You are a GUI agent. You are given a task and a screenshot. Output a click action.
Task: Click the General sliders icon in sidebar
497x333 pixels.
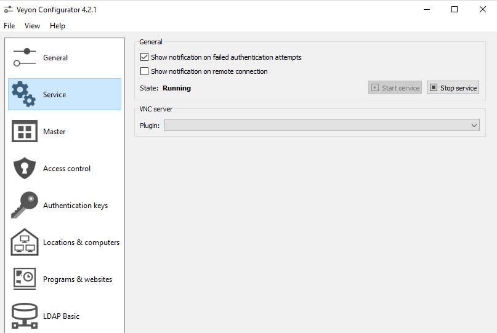[25, 57]
